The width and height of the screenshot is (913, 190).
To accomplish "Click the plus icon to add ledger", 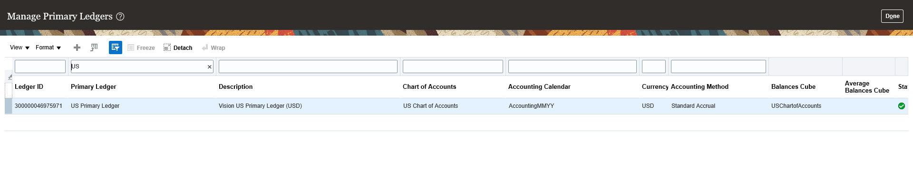I will point(77,47).
